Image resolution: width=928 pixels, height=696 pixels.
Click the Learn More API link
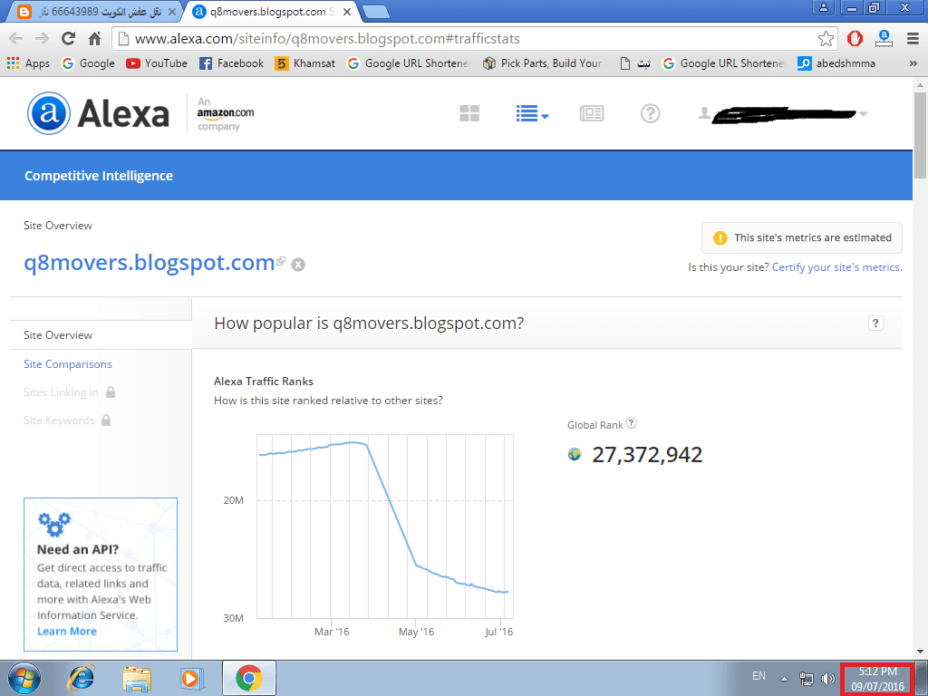(67, 631)
